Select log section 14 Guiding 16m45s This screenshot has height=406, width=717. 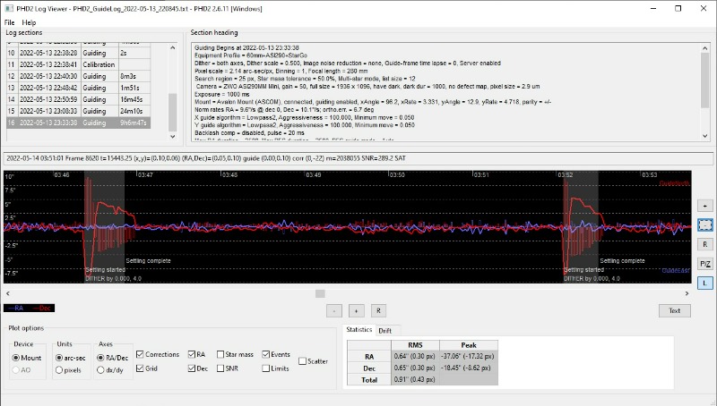click(78, 99)
